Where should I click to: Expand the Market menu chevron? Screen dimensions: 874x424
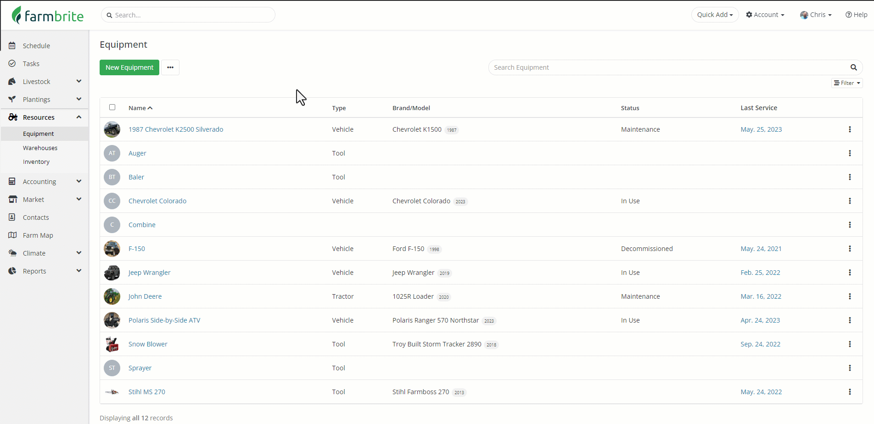pyautogui.click(x=79, y=199)
